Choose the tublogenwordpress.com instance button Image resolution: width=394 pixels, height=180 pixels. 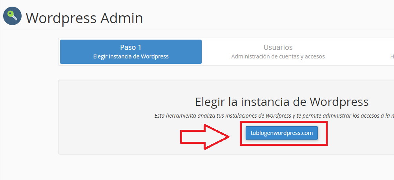pyautogui.click(x=282, y=133)
